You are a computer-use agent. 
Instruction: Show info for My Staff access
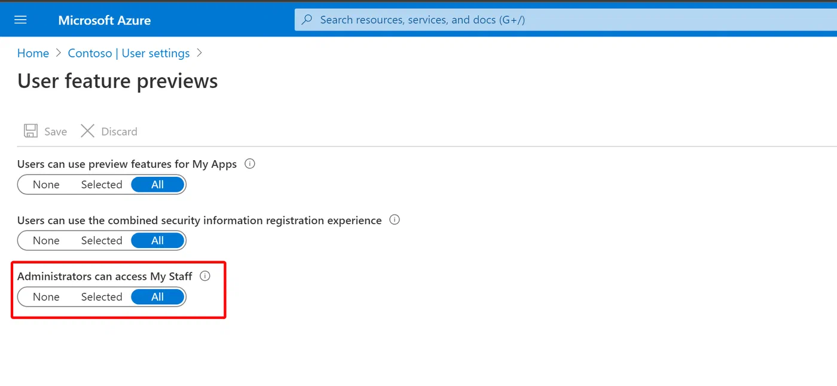205,275
